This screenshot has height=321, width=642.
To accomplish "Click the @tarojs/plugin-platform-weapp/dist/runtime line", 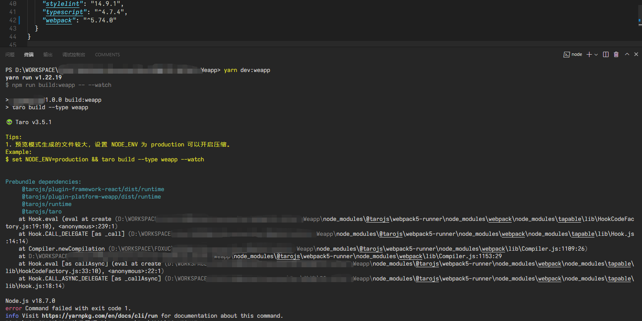I will [91, 196].
